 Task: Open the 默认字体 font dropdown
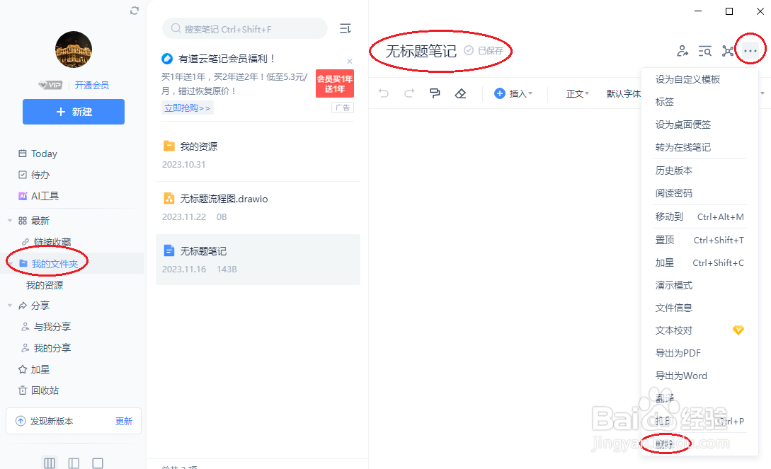(624, 93)
